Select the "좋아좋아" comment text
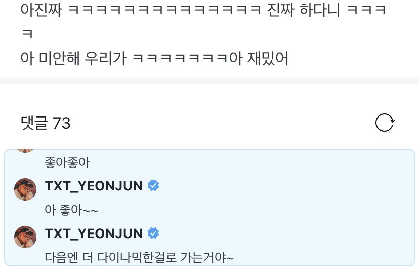 pos(67,162)
